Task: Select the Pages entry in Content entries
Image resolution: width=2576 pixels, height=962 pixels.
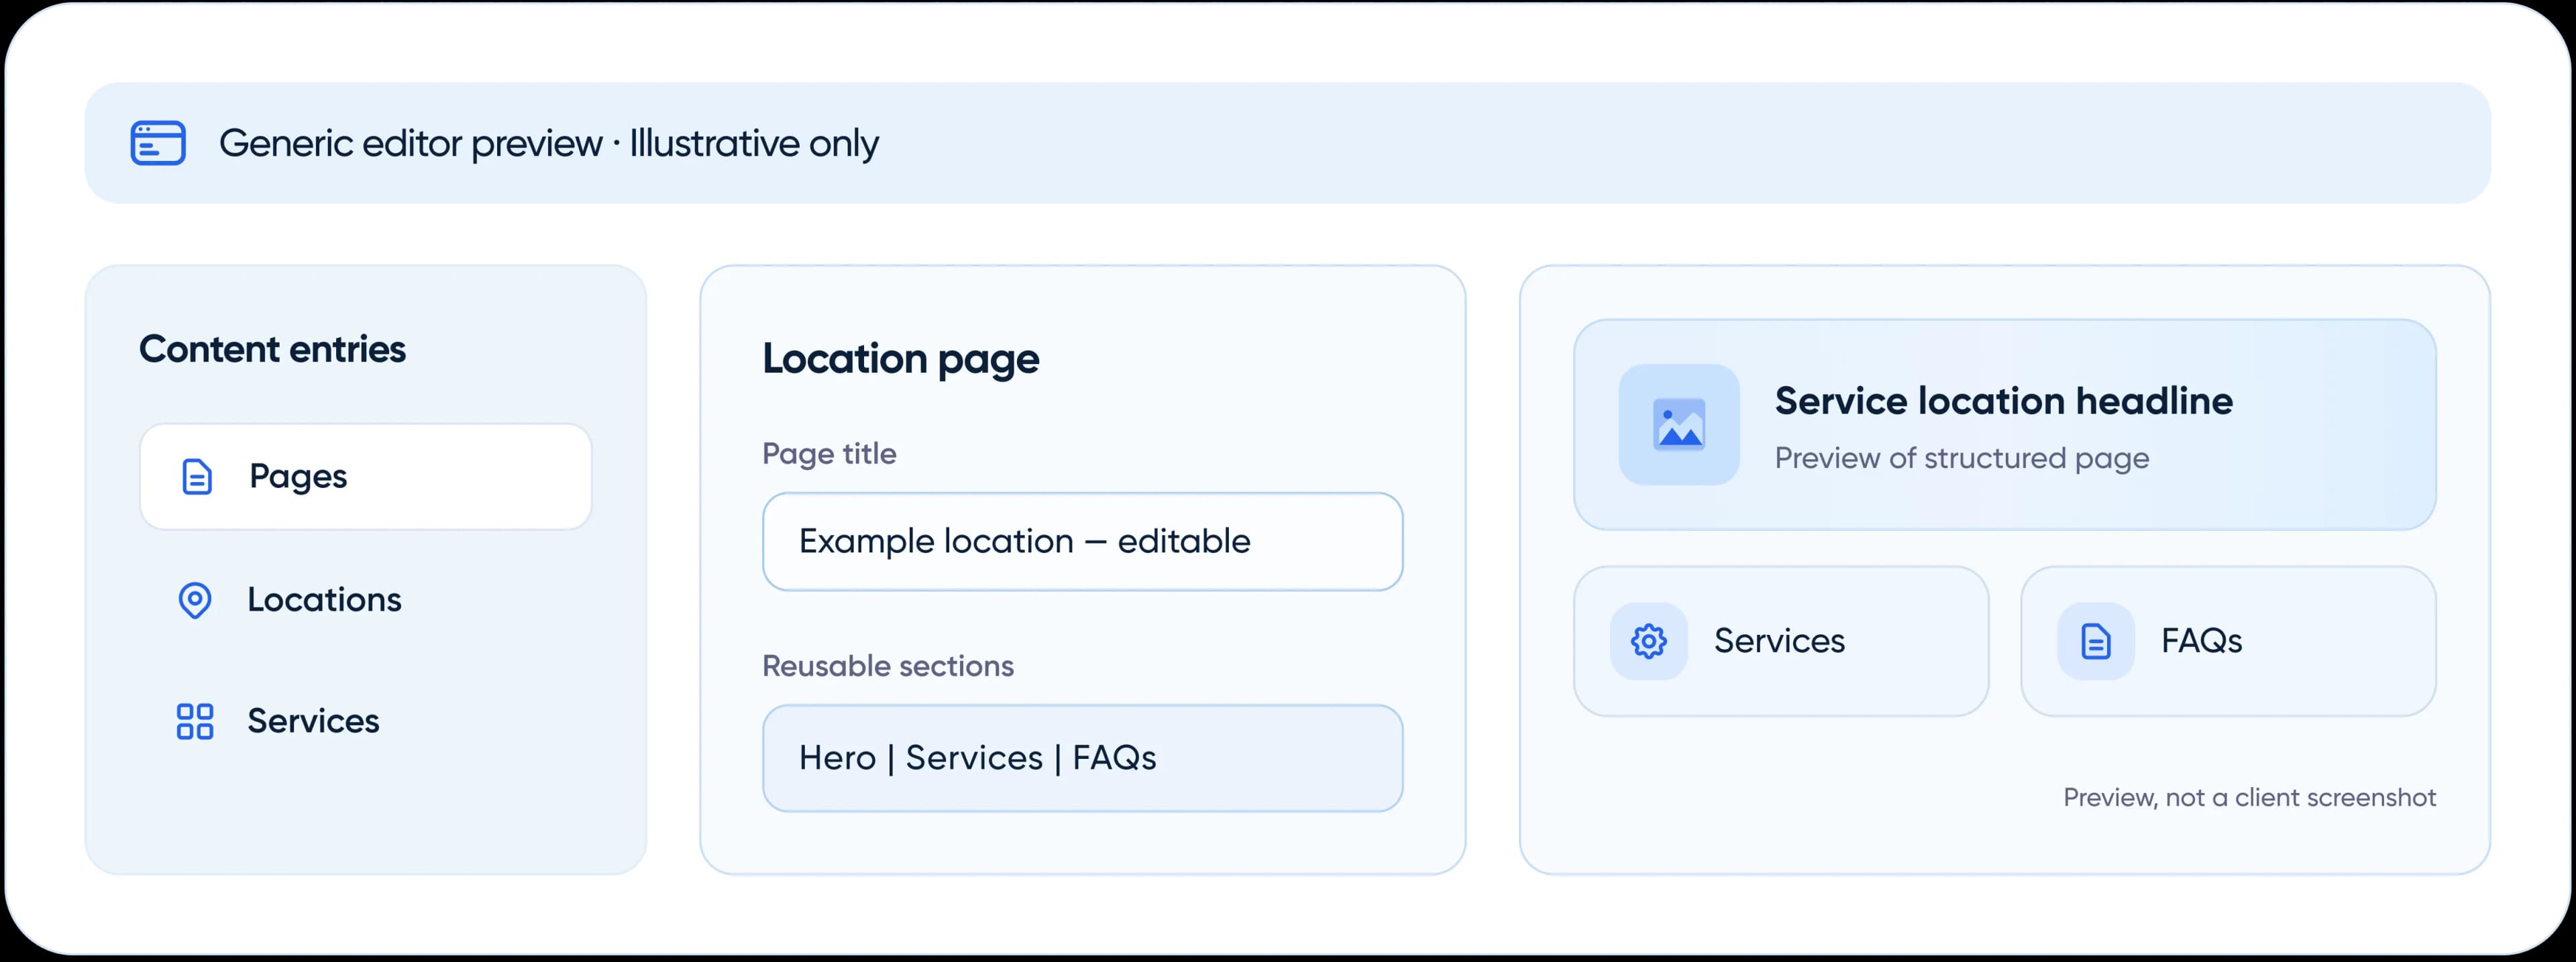Action: tap(366, 477)
